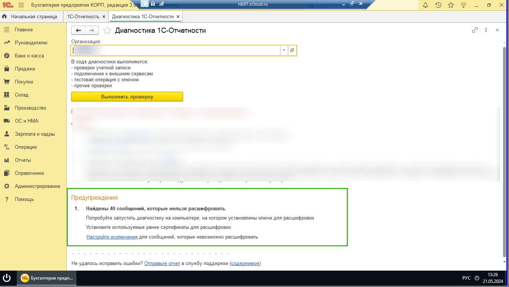Viewport: 509px width, 287px height.
Task: Open the Главное section
Action: [x=33, y=30]
